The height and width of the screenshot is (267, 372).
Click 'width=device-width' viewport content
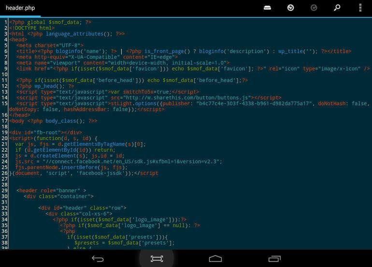click(138, 63)
